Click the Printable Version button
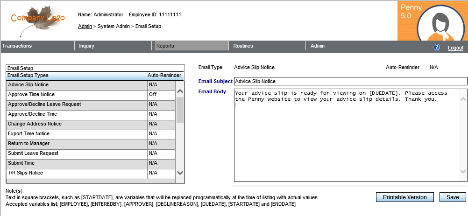 pos(405,197)
